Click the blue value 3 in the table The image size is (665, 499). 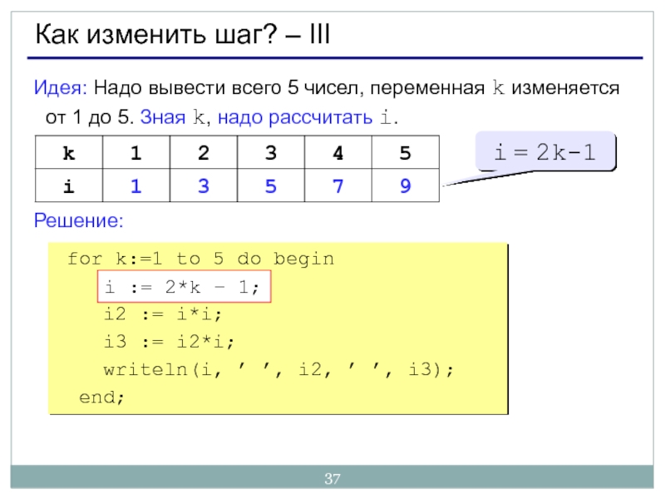(x=202, y=186)
